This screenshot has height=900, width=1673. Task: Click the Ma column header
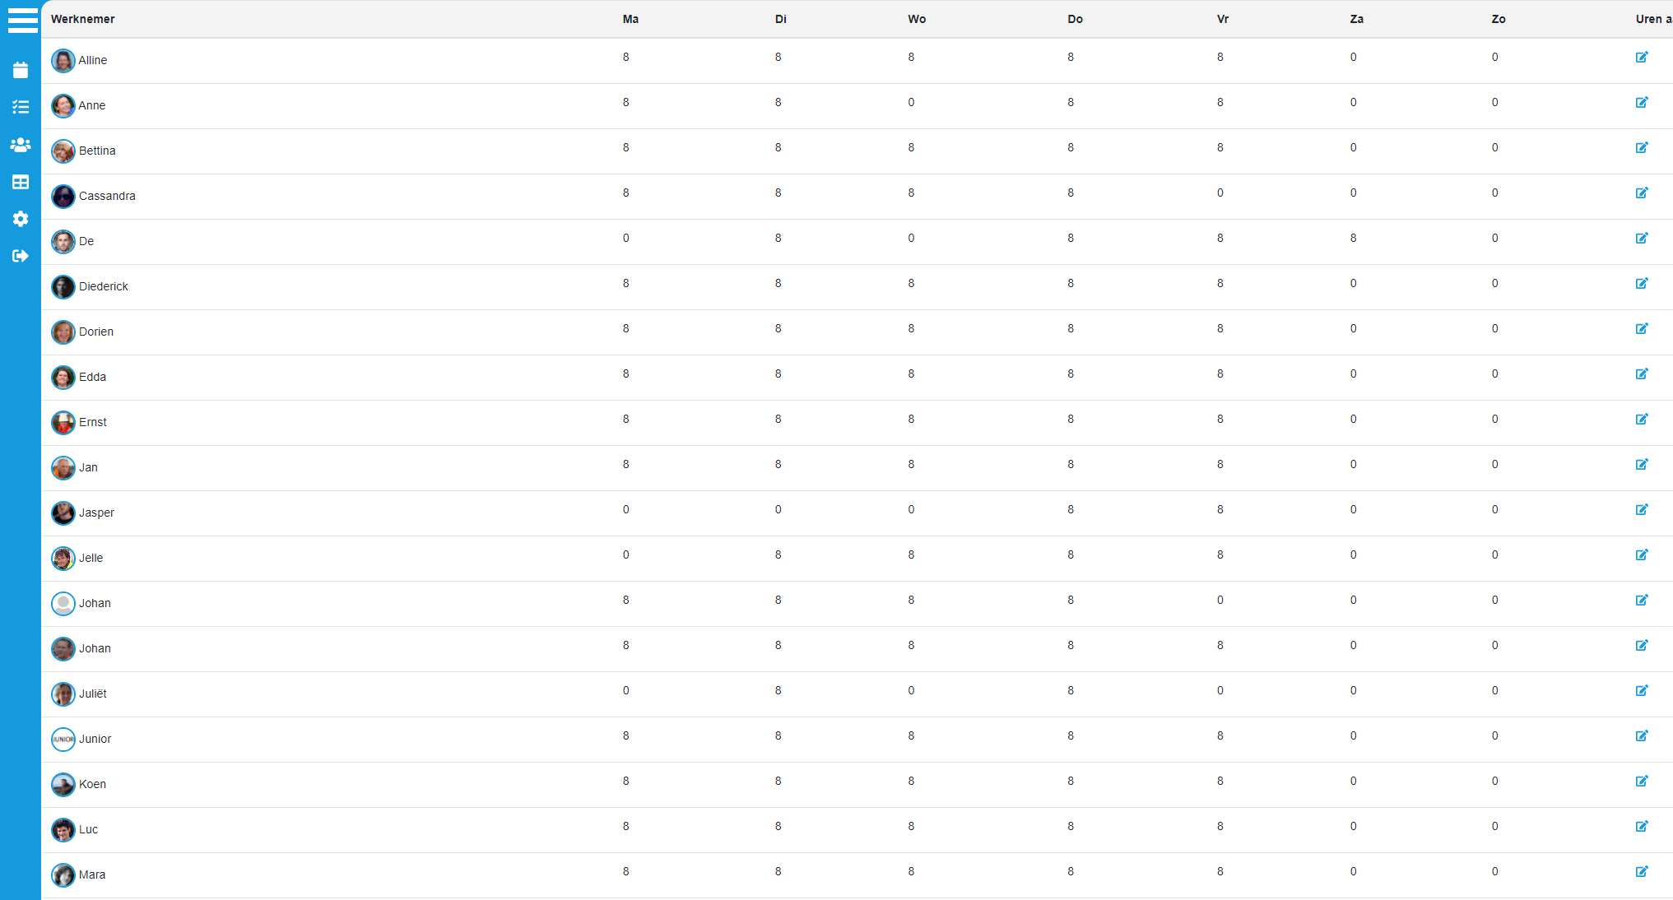click(x=630, y=19)
